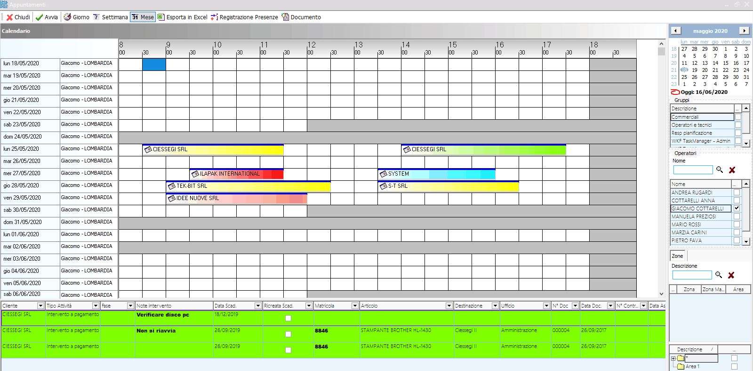Select MARZIA CARINI operator row
Image resolution: width=753 pixels, height=371 pixels.
pos(701,232)
